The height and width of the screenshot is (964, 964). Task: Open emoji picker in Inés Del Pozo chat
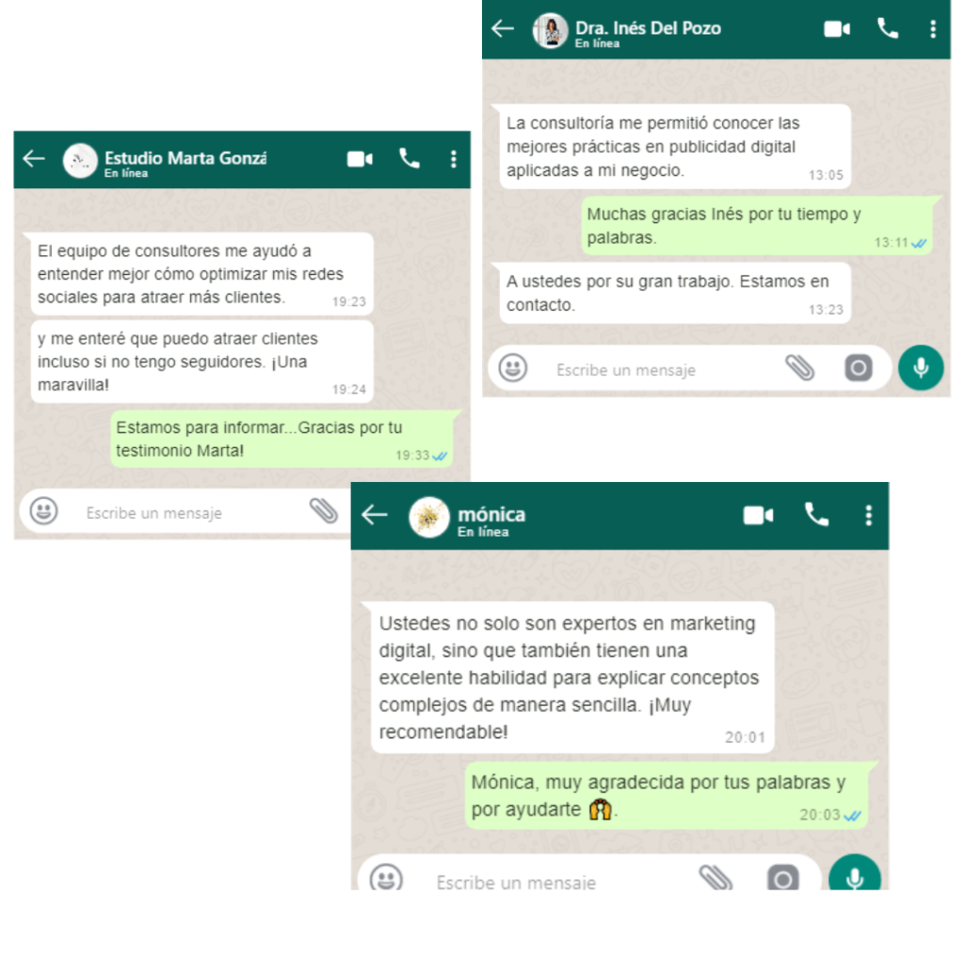[513, 368]
